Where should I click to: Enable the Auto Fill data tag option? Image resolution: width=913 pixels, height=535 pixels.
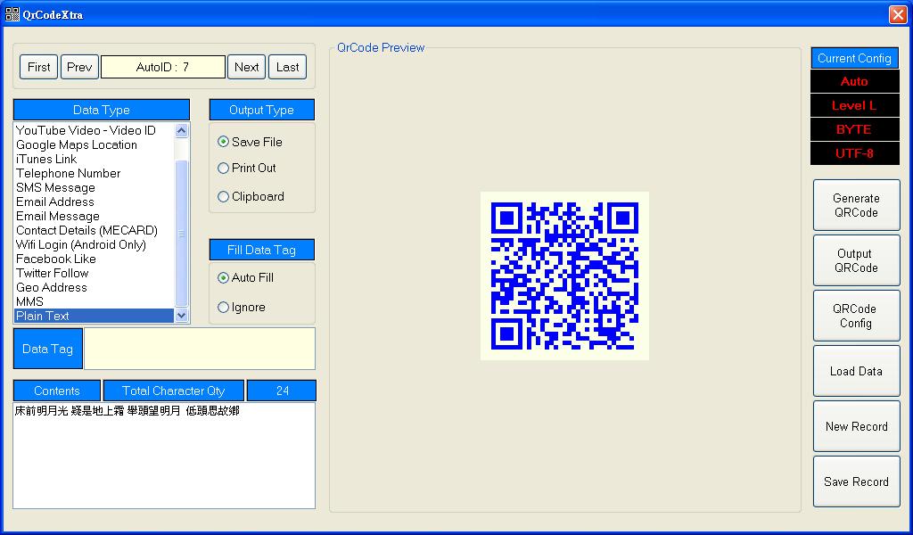point(224,277)
